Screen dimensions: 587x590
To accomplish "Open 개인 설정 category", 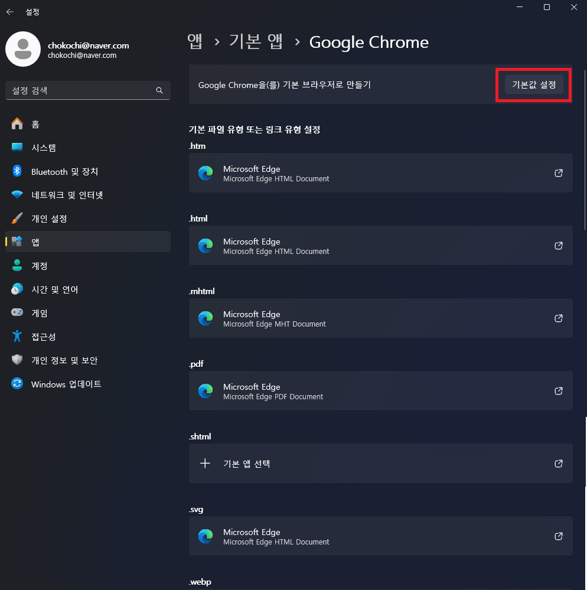I will coord(87,219).
